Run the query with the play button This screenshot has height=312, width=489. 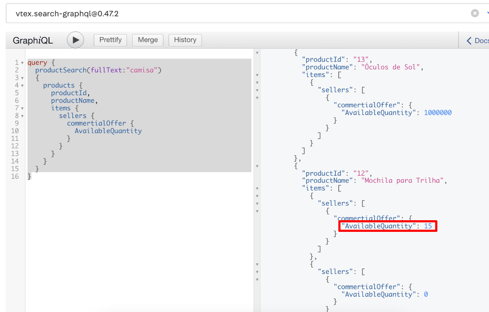point(75,40)
